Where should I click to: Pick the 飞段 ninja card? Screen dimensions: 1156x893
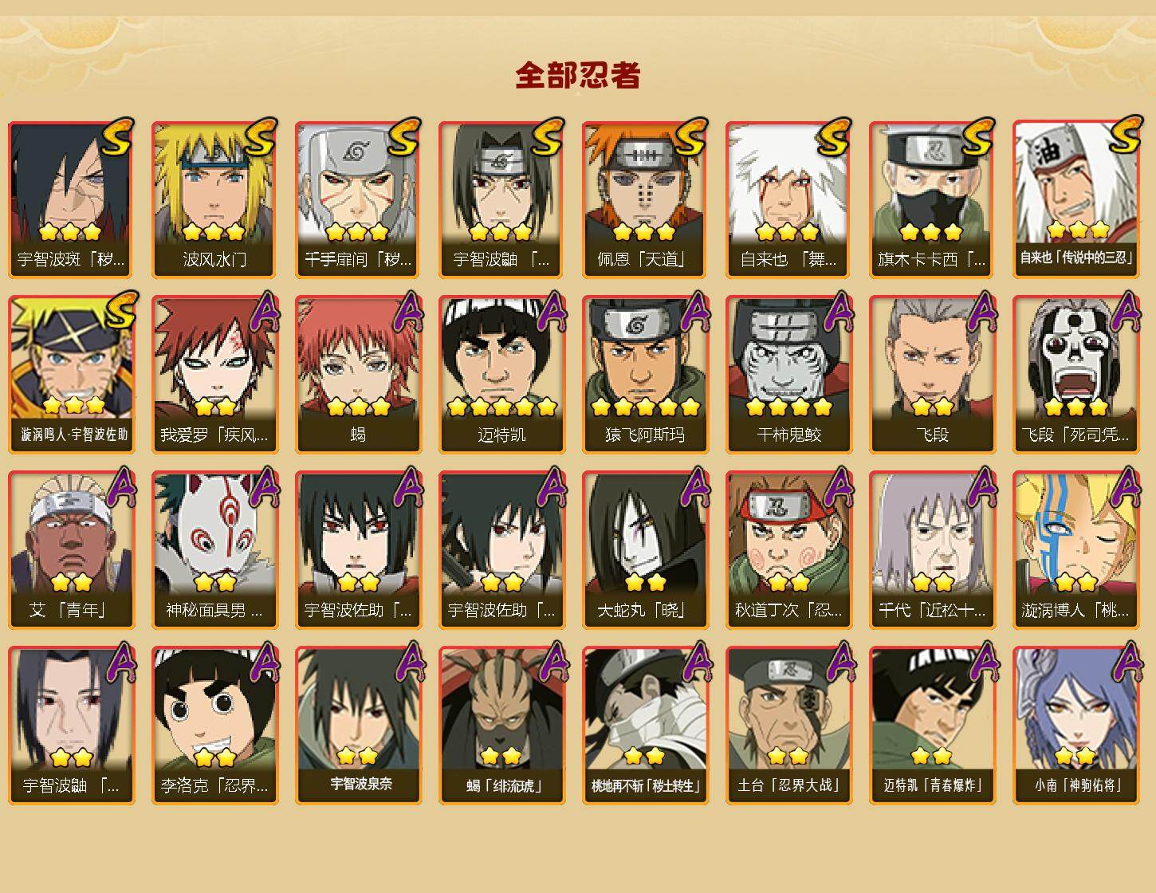point(932,375)
